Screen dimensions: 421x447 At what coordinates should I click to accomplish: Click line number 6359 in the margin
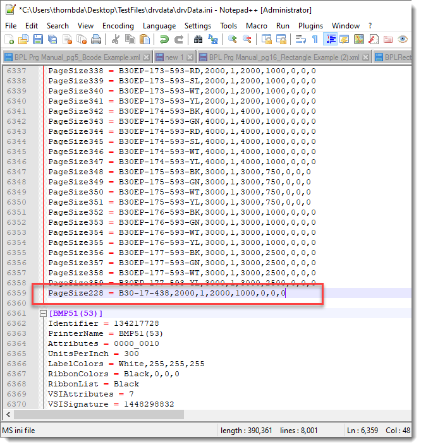(16, 293)
